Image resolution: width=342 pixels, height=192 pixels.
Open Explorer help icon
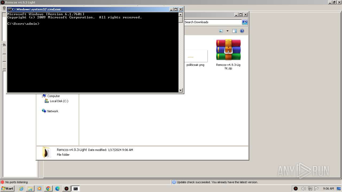click(x=242, y=31)
